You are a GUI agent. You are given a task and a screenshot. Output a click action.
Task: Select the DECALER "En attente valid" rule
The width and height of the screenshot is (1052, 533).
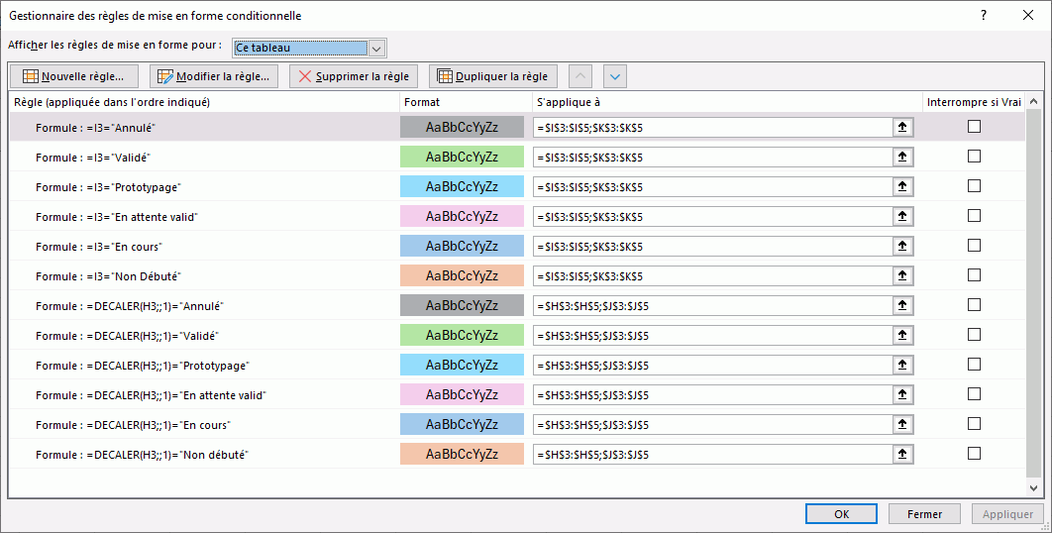tap(198, 394)
